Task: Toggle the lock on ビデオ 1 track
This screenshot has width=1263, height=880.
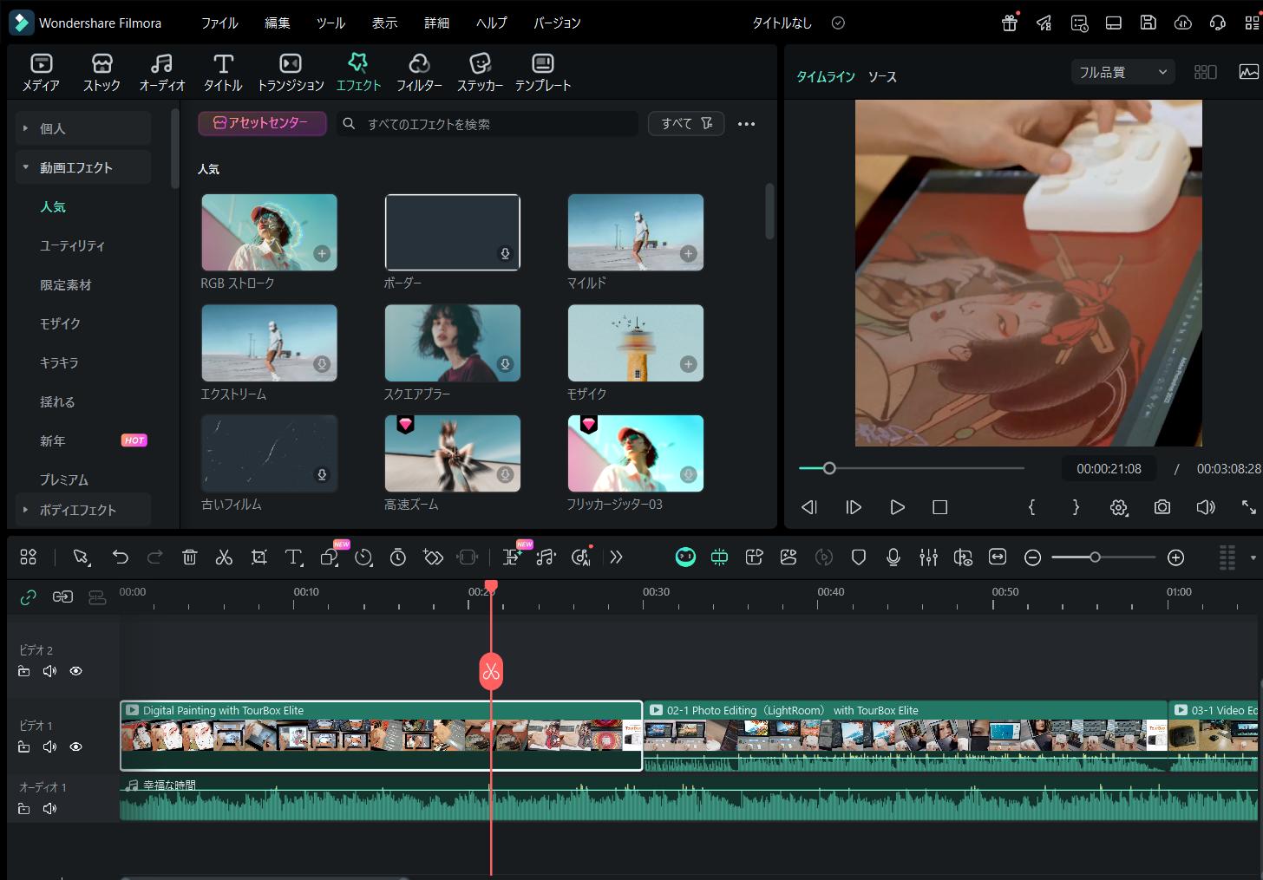Action: [x=24, y=746]
